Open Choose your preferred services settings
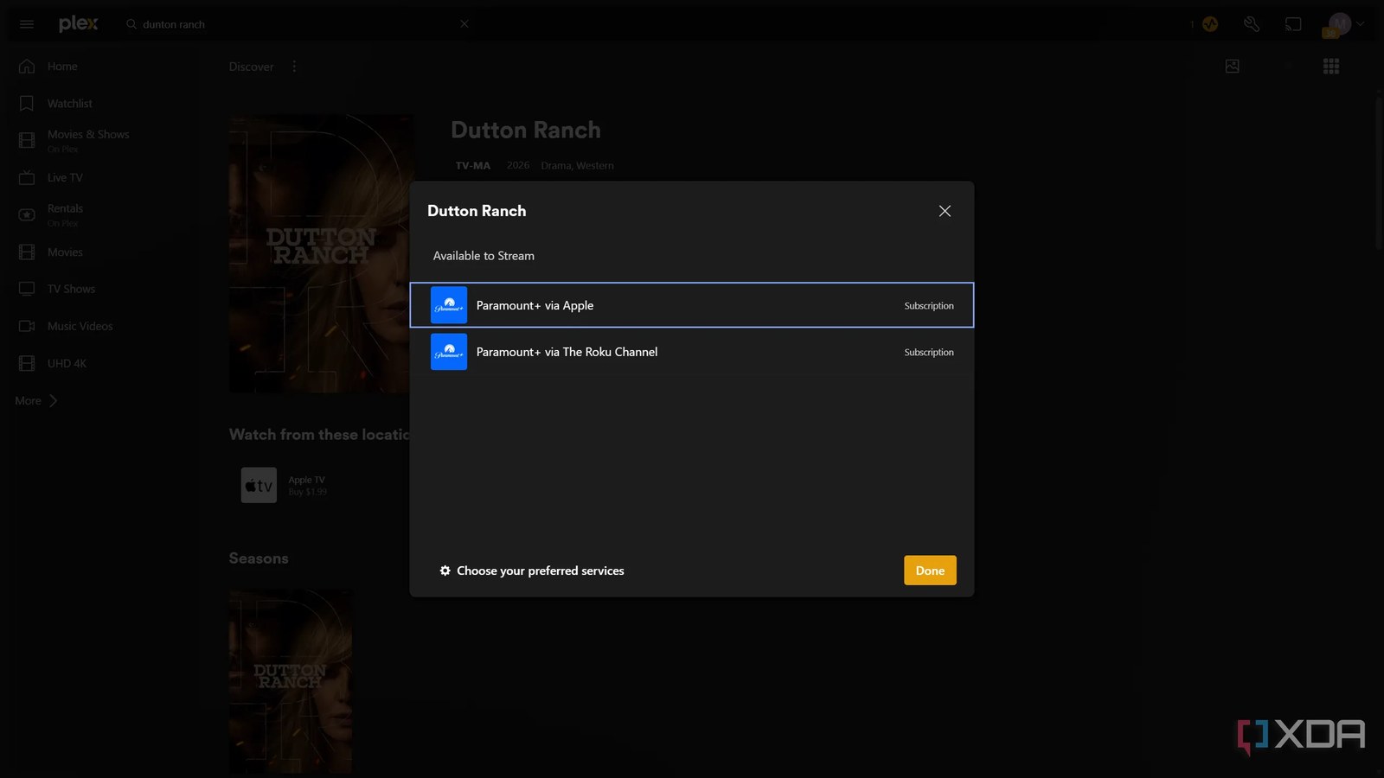Viewport: 1384px width, 778px height. click(x=532, y=571)
